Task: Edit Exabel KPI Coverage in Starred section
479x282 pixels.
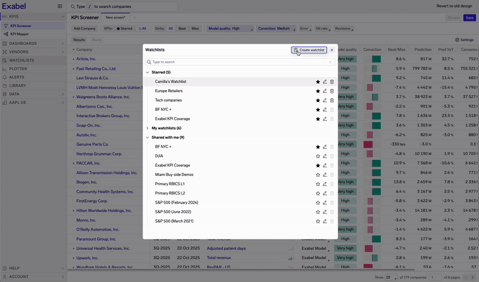Action: 325,119
